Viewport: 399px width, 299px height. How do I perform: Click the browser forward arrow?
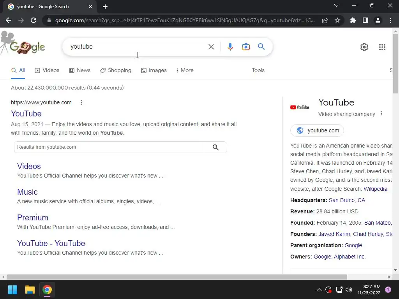tap(21, 20)
